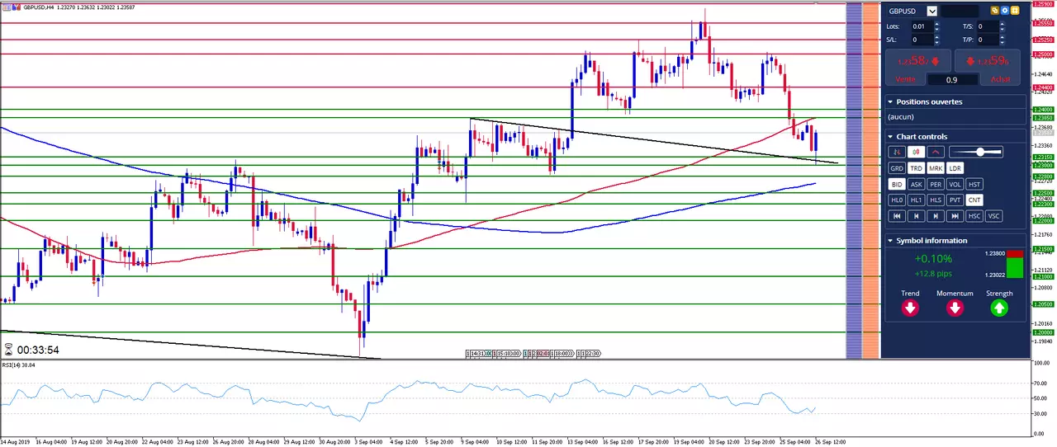Click the 1.25000 price level label

click(x=1043, y=54)
